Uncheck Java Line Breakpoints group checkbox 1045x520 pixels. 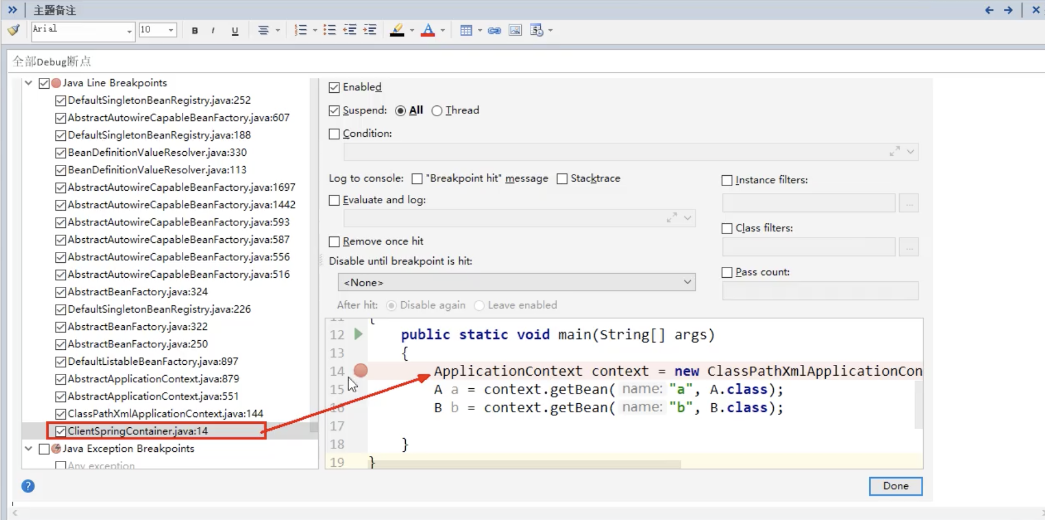(x=44, y=83)
